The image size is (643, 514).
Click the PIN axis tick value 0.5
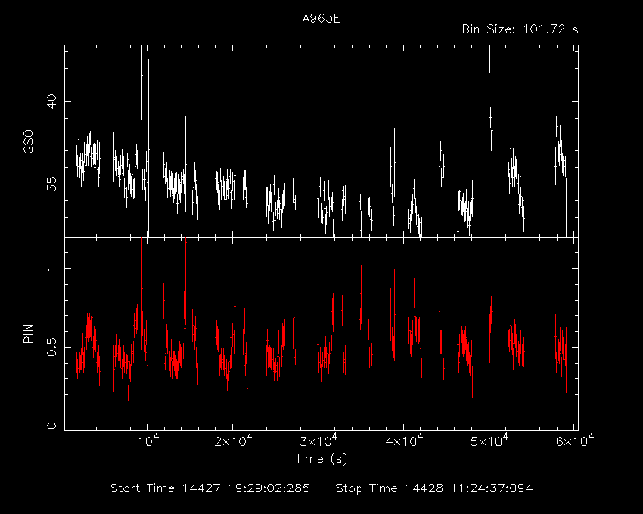click(x=51, y=347)
